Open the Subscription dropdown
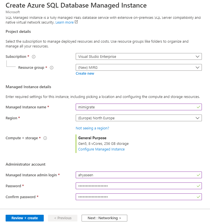The height and width of the screenshot is (224, 210). click(x=139, y=56)
